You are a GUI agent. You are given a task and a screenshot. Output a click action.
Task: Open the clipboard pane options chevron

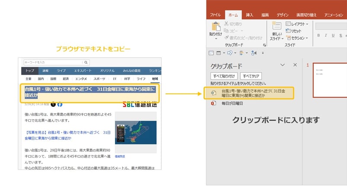pos(282,65)
